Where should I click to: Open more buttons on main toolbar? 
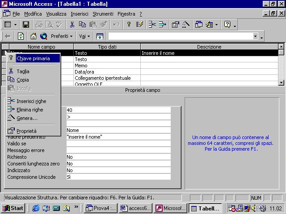click(235, 27)
